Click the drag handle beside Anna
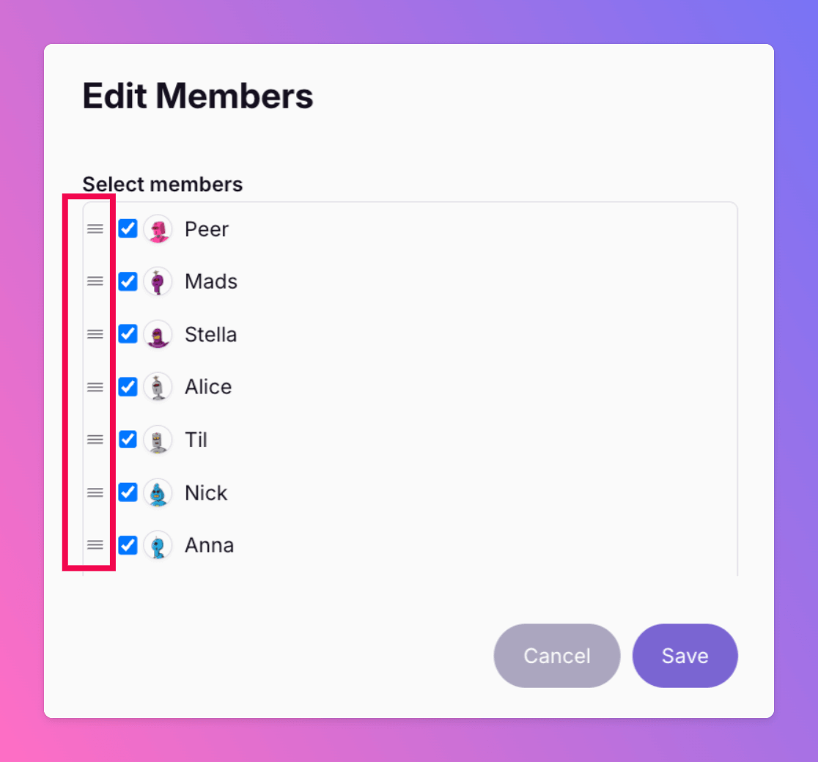This screenshot has height=762, width=818. [x=95, y=545]
